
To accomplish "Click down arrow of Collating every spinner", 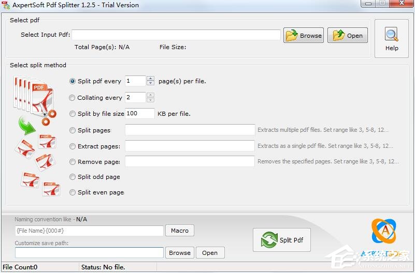I will coord(150,100).
